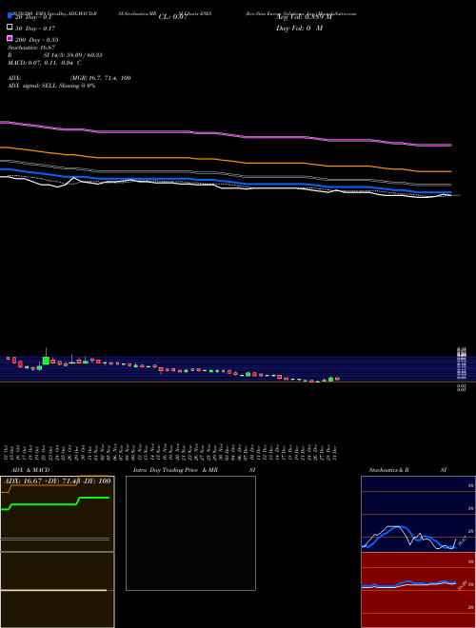Click the magenta 200-day moving average line
The width and height of the screenshot is (476, 628).
coord(226,134)
